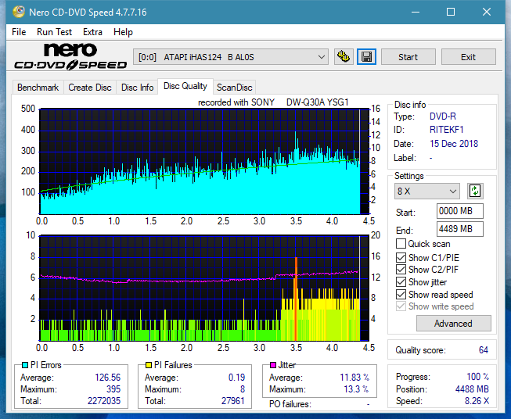Click the End position 4489 MB field
Image resolution: width=511 pixels, height=419 pixels.
pos(459,229)
